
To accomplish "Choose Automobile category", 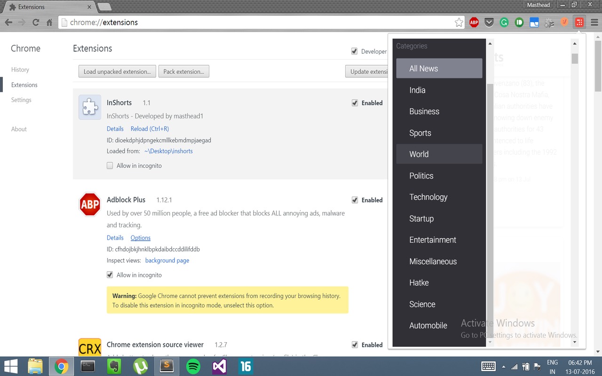I will (439, 325).
